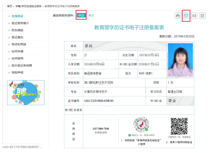Open 验证真伪 sidebar item
Image resolution: width=210 pixels, height=153 pixels.
17,37
